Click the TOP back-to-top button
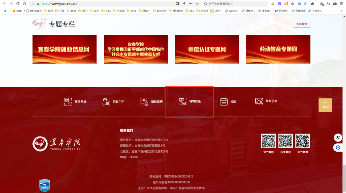 [x=325, y=105]
